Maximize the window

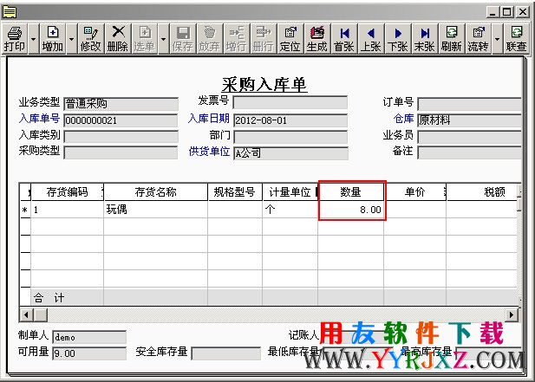tap(507, 13)
